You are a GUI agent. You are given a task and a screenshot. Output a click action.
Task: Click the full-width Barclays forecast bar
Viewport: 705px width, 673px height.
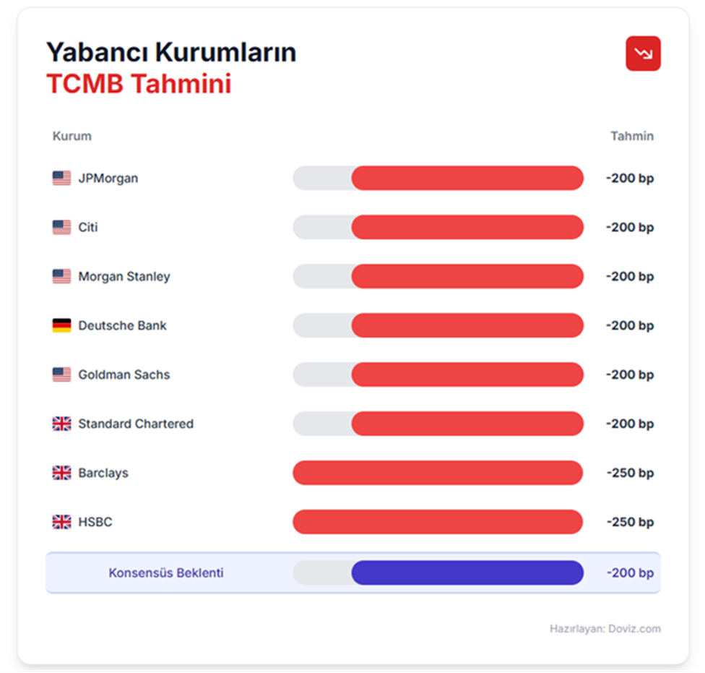coord(438,473)
